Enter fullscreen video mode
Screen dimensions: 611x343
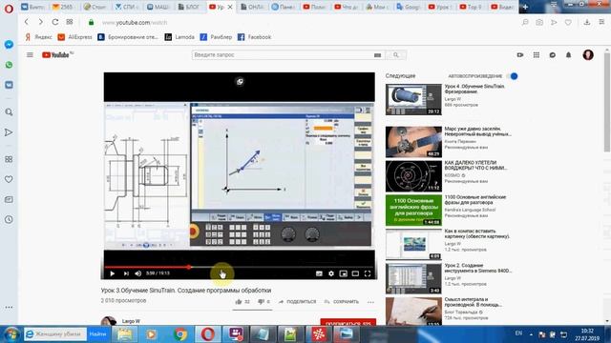tap(368, 273)
